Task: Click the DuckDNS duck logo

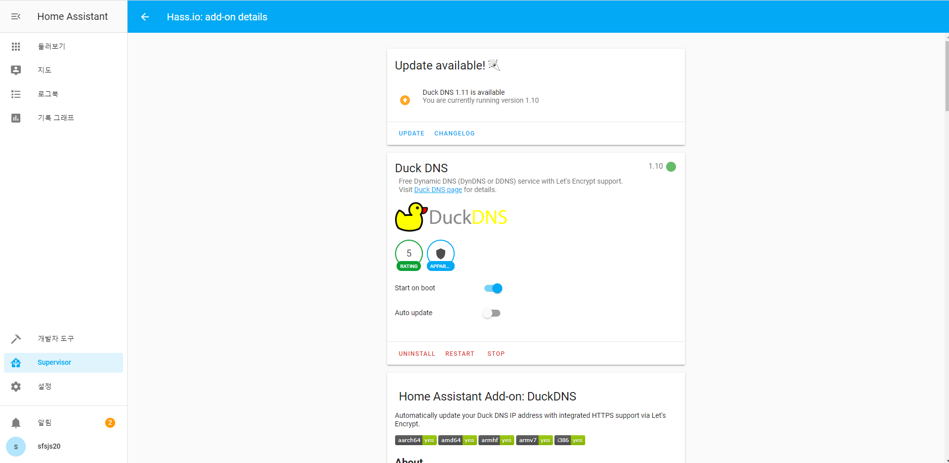Action: coord(451,217)
